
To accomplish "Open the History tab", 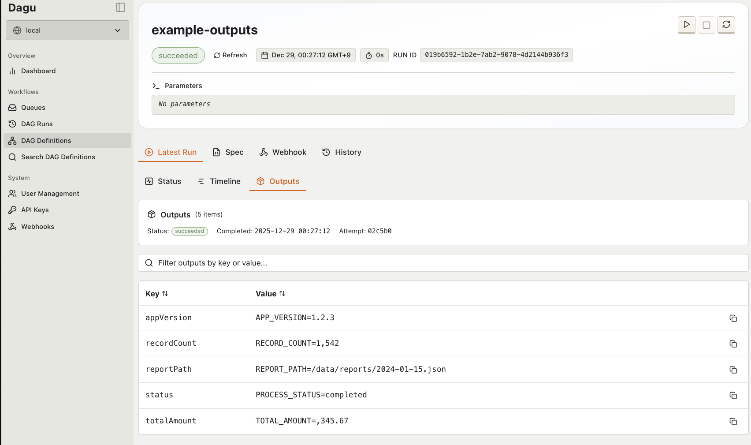I will click(342, 152).
